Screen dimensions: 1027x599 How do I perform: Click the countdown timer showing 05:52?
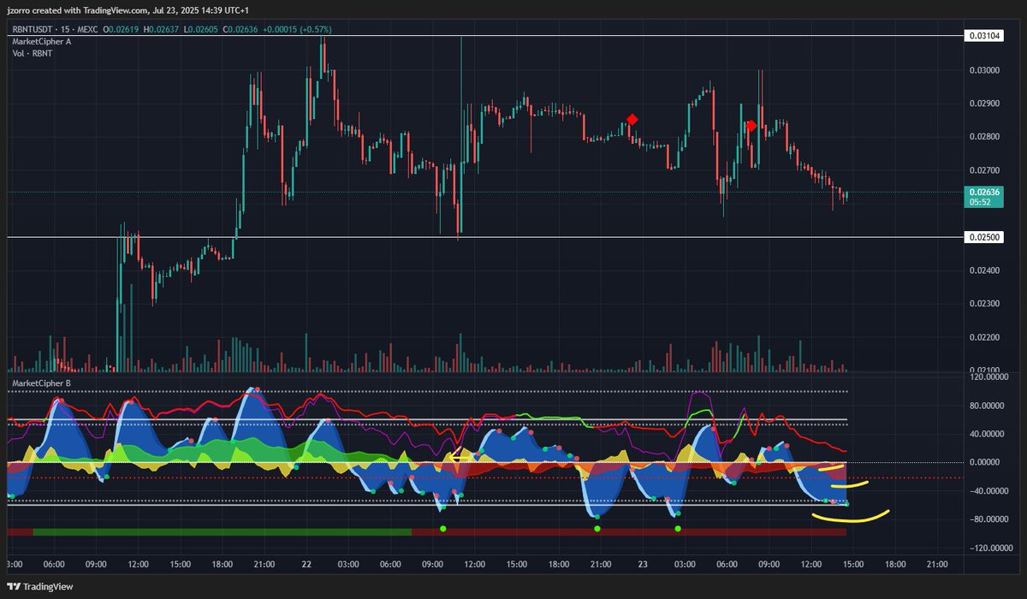coord(984,203)
